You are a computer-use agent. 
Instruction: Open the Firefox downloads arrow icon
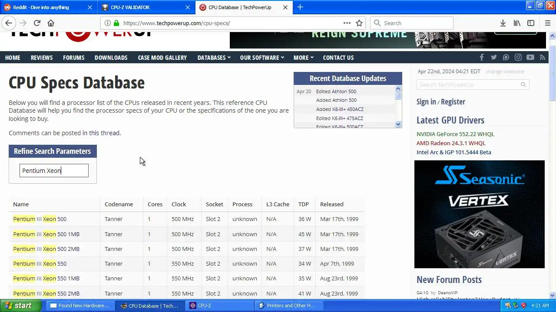pyautogui.click(x=503, y=23)
